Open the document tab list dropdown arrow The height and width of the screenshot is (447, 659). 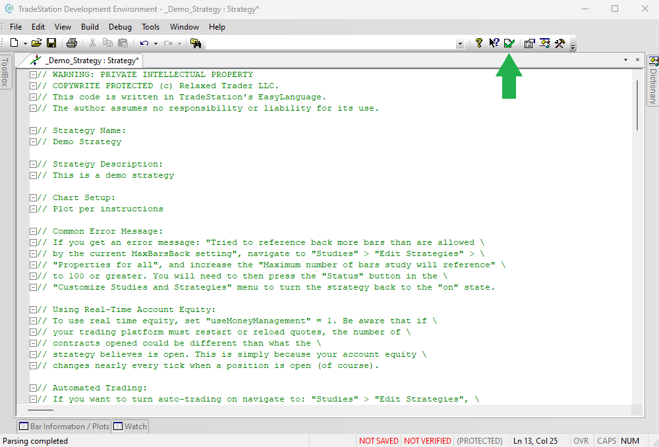click(625, 60)
